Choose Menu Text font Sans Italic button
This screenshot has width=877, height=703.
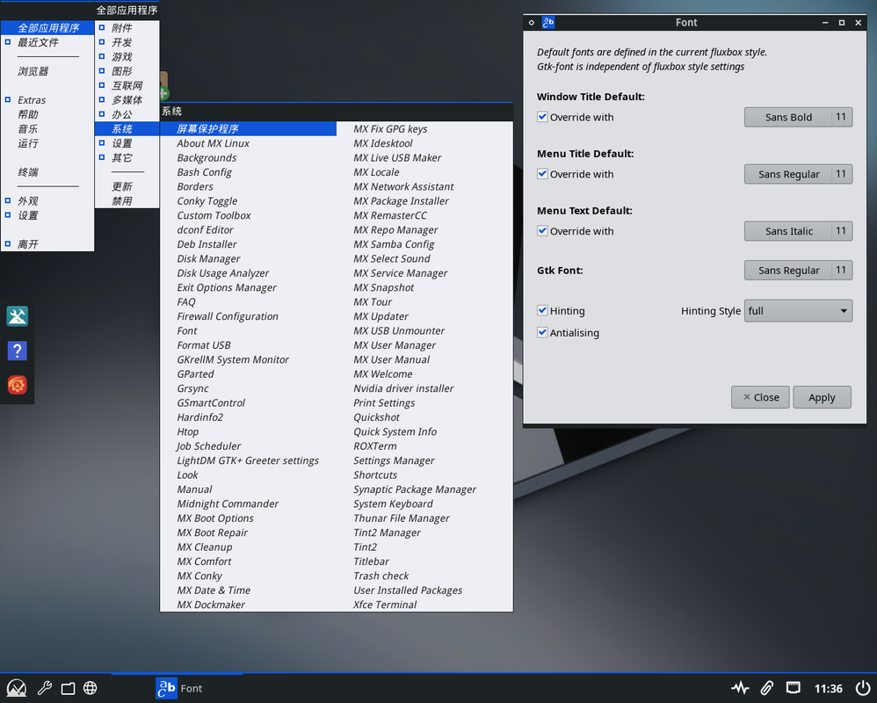[x=798, y=231]
